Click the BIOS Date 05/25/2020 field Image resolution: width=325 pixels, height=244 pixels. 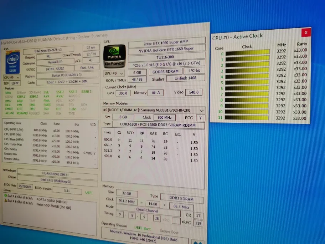25,186
